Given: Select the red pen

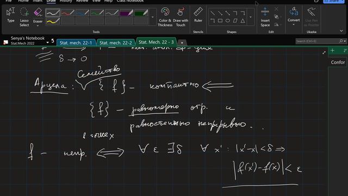Looking at the screenshot, I should point(67,13).
